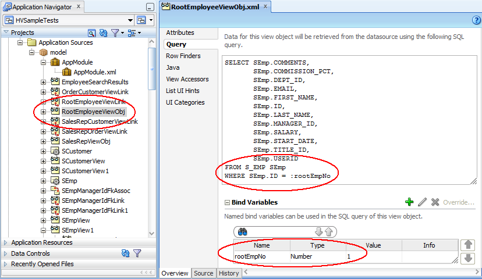The image size is (482, 279).
Task: Switch to the Source editor tab
Action: tap(203, 273)
